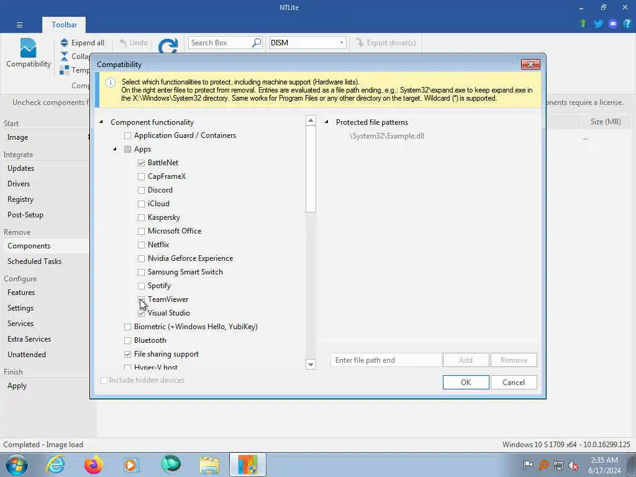Check the Discord app checkbox
The width and height of the screenshot is (636, 477).
pyautogui.click(x=141, y=190)
